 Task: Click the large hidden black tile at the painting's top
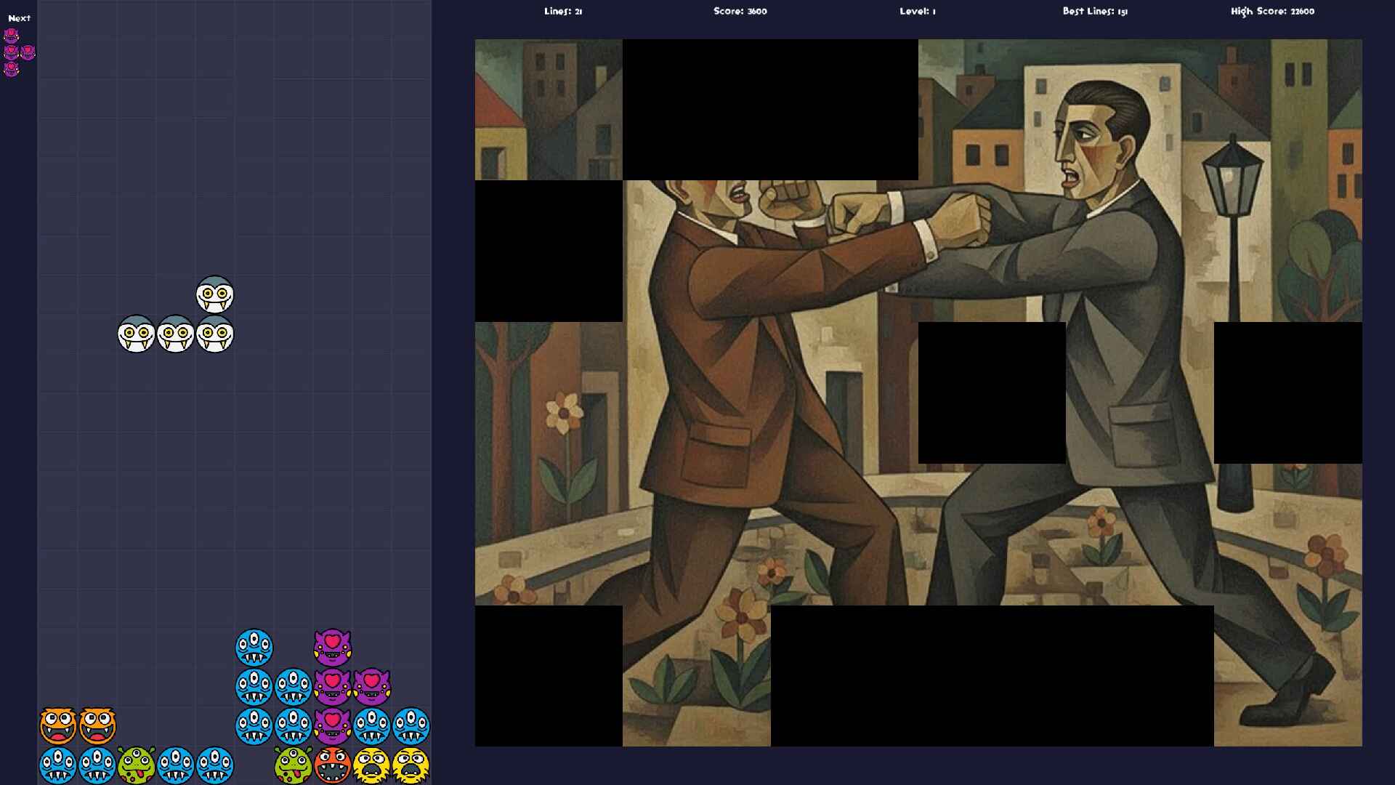pos(770,109)
